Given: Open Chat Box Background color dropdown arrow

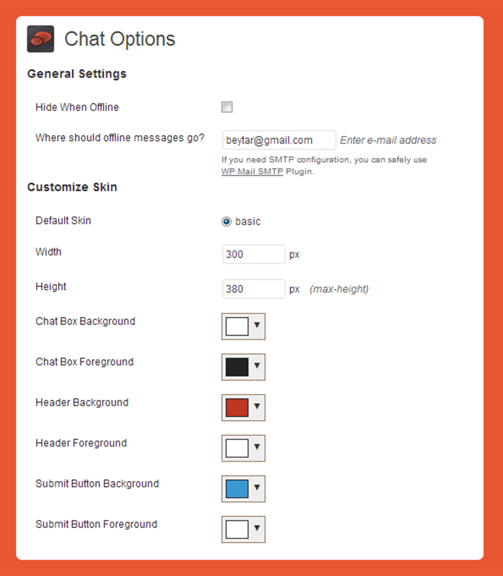Looking at the screenshot, I should pyautogui.click(x=257, y=325).
